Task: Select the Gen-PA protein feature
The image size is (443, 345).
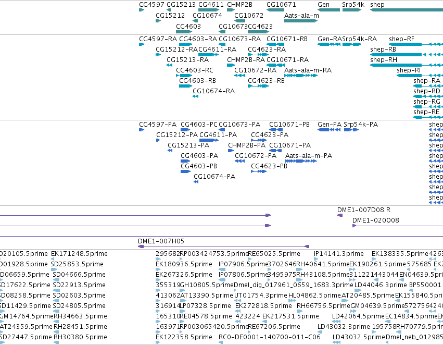Action: click(329, 130)
